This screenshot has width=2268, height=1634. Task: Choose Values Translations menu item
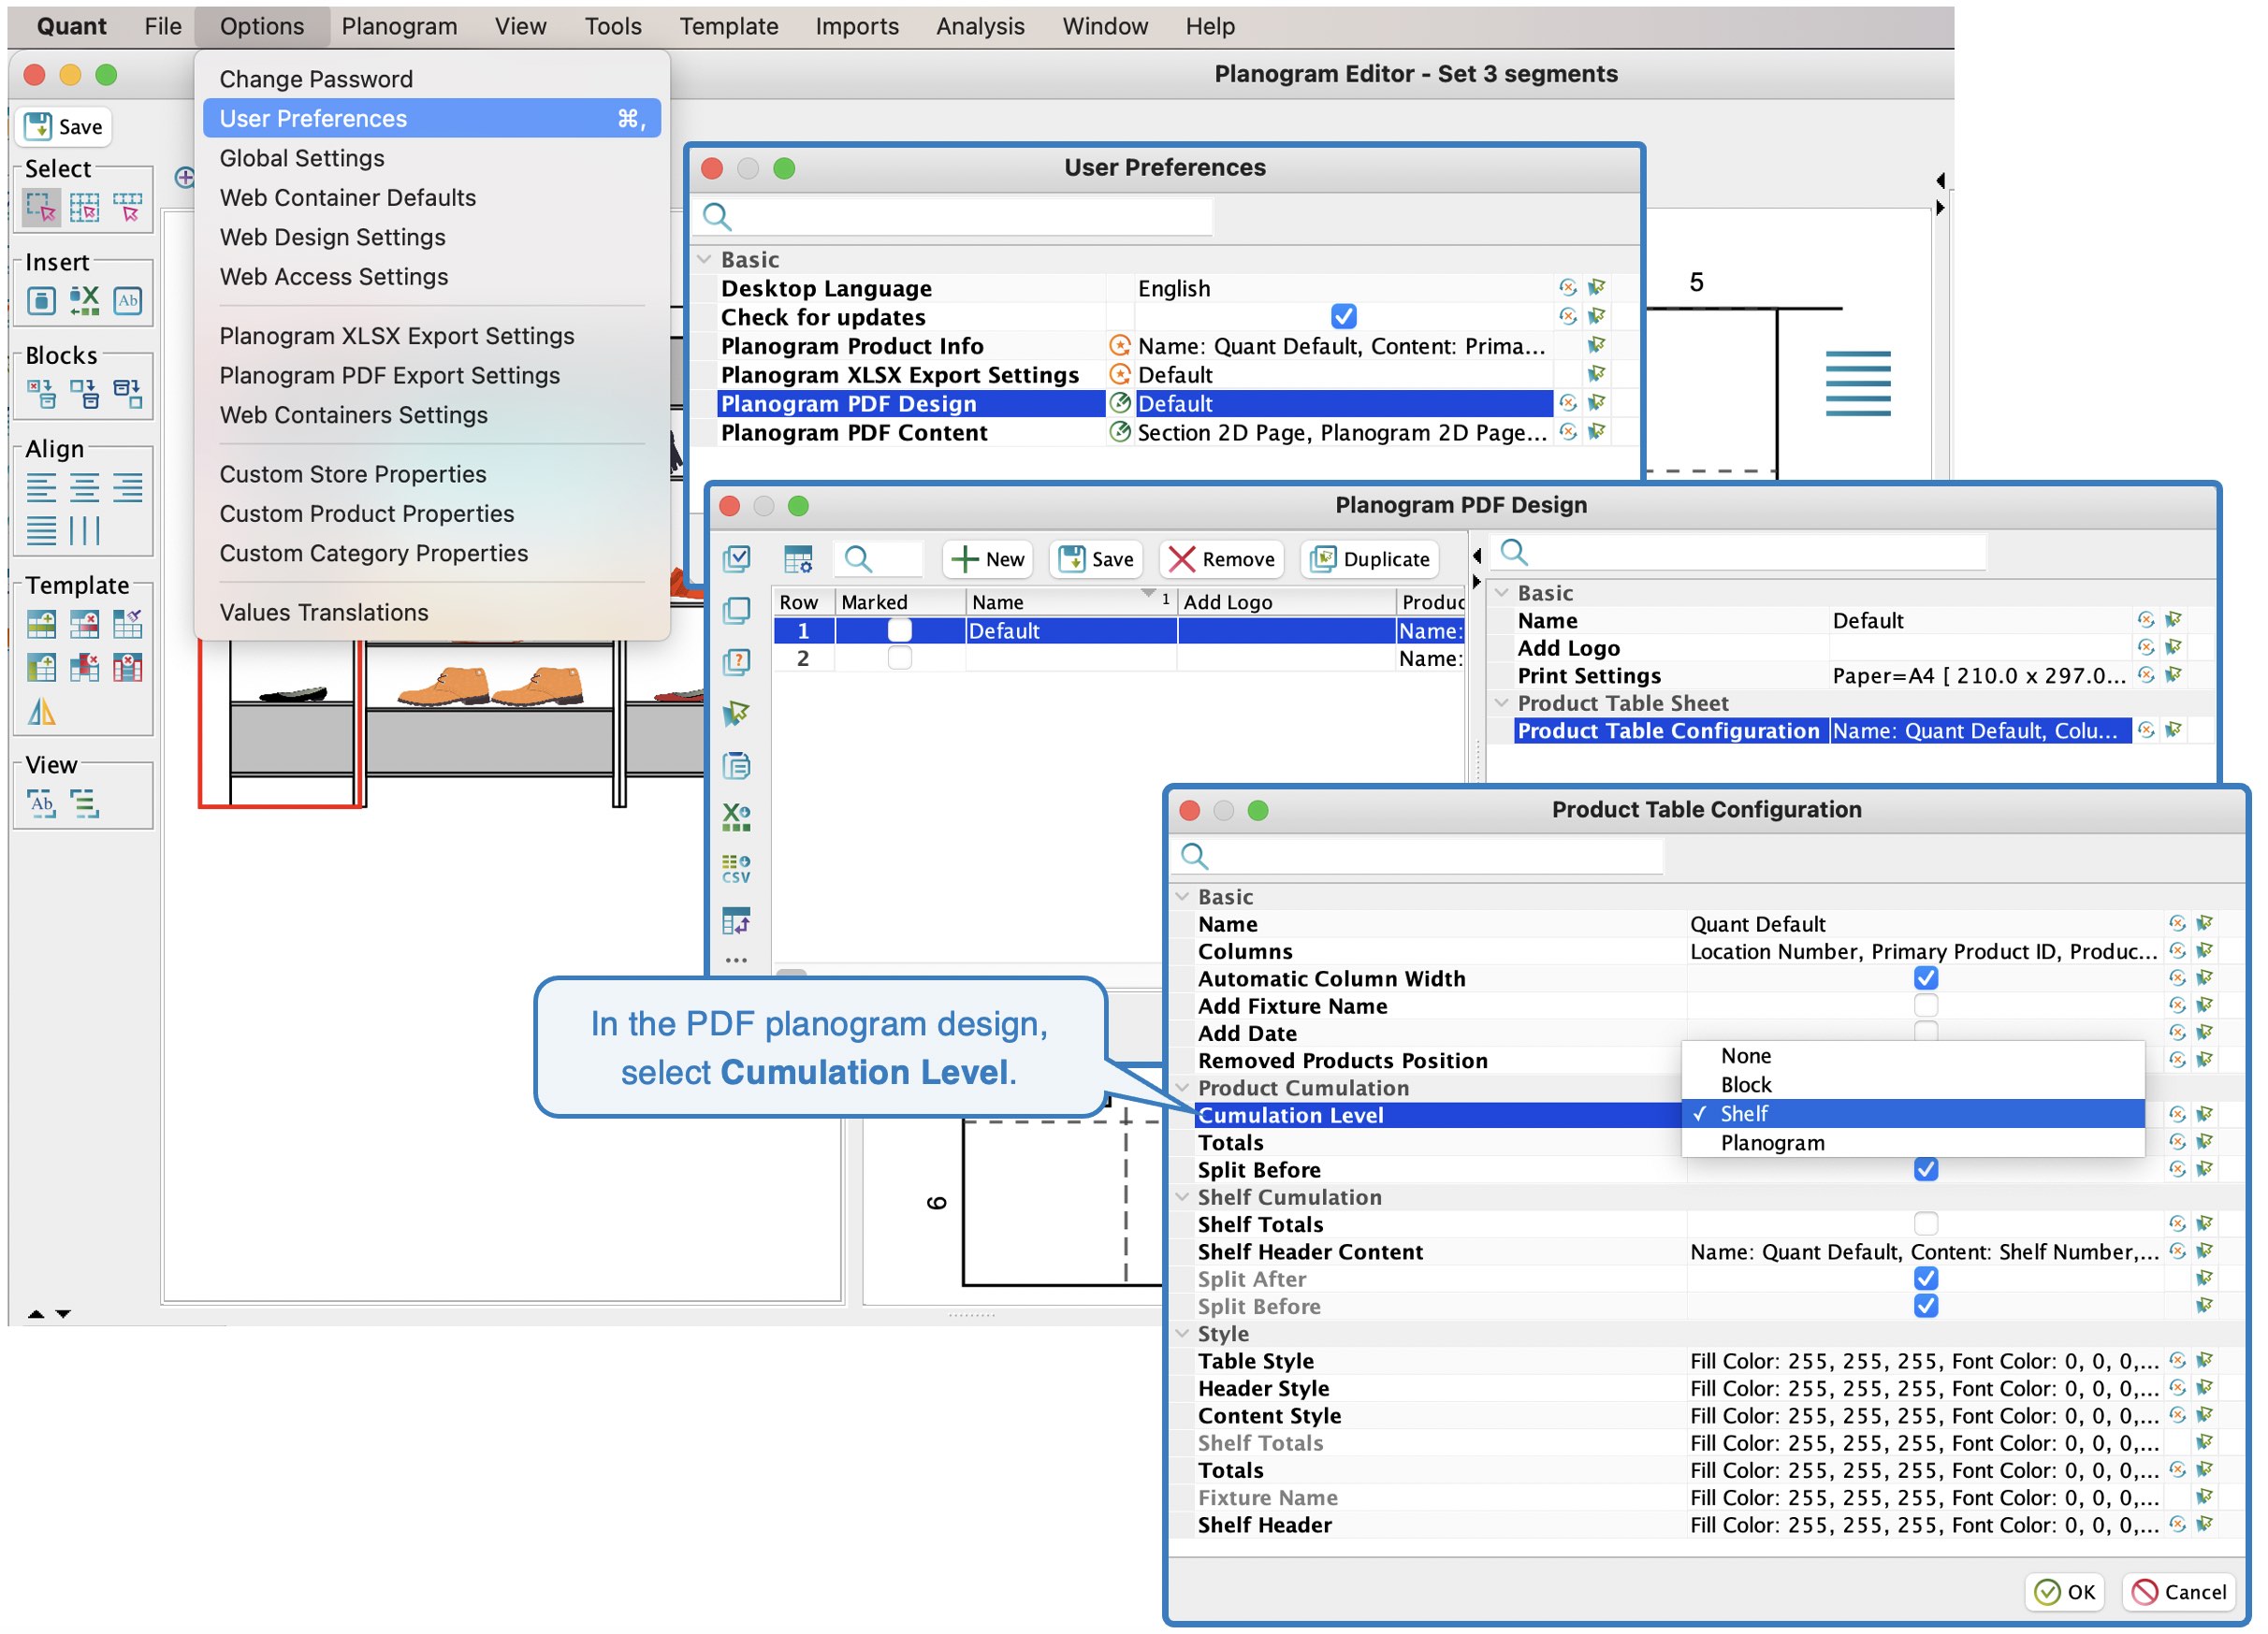(x=432, y=613)
